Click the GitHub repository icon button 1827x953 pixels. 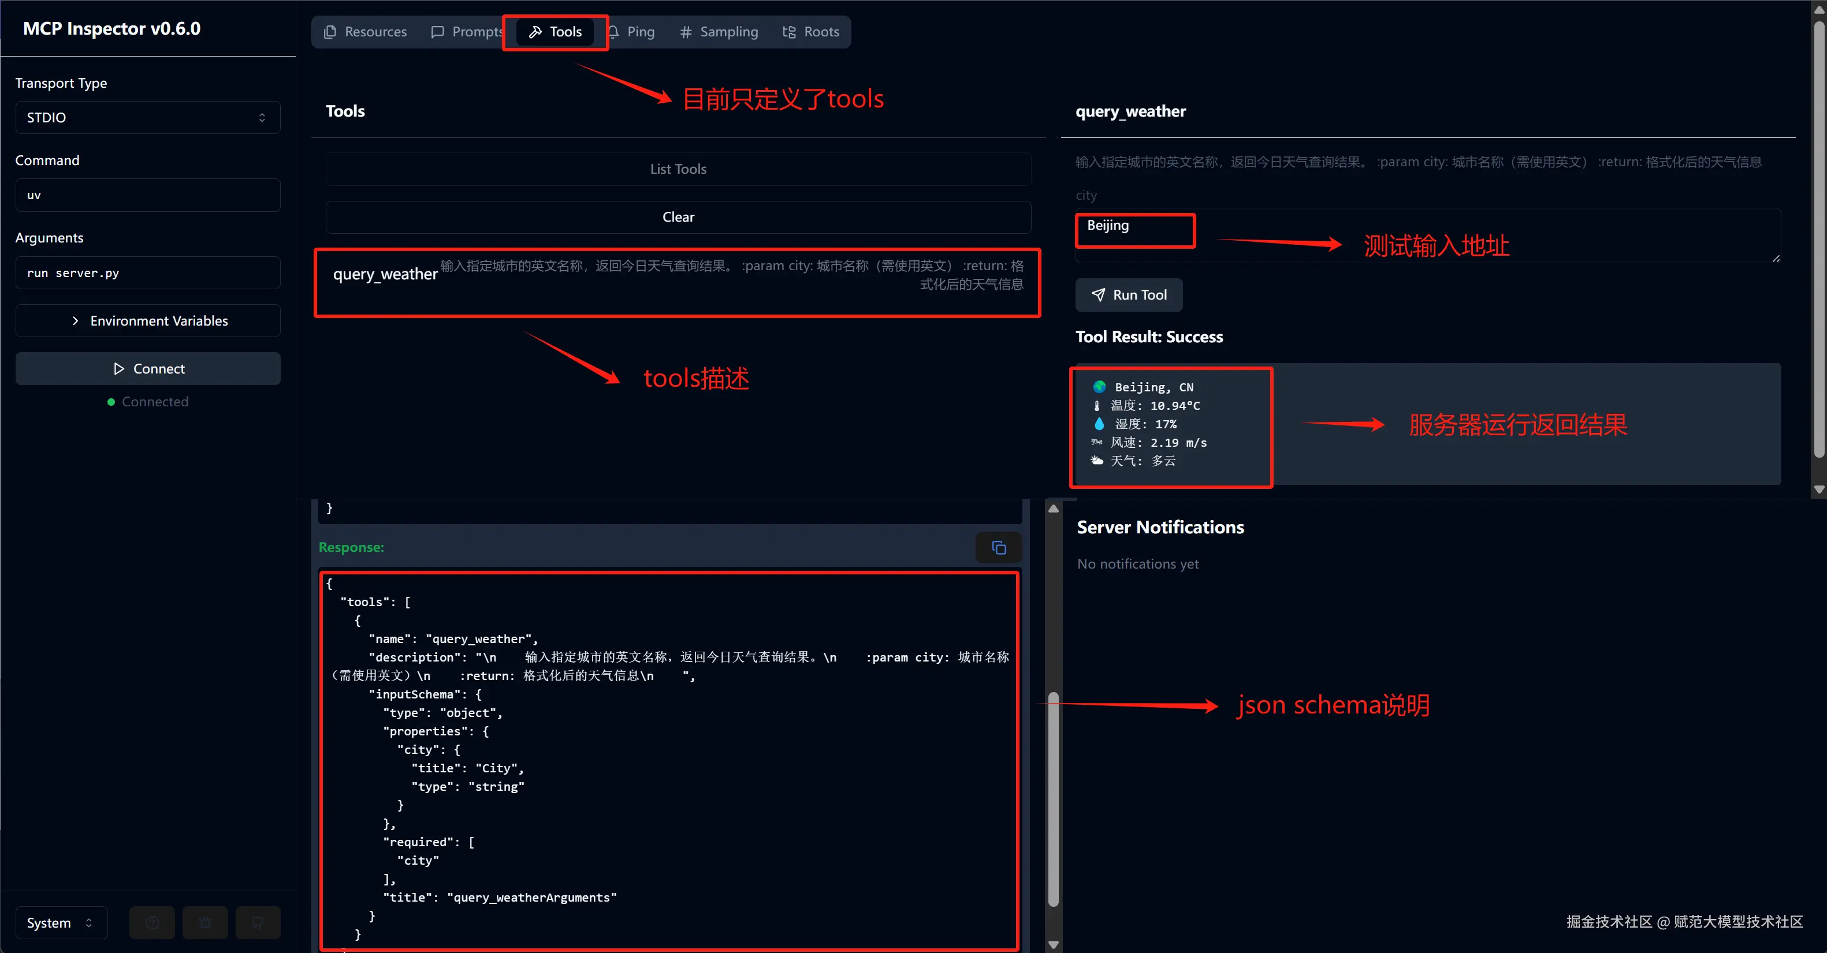258,922
